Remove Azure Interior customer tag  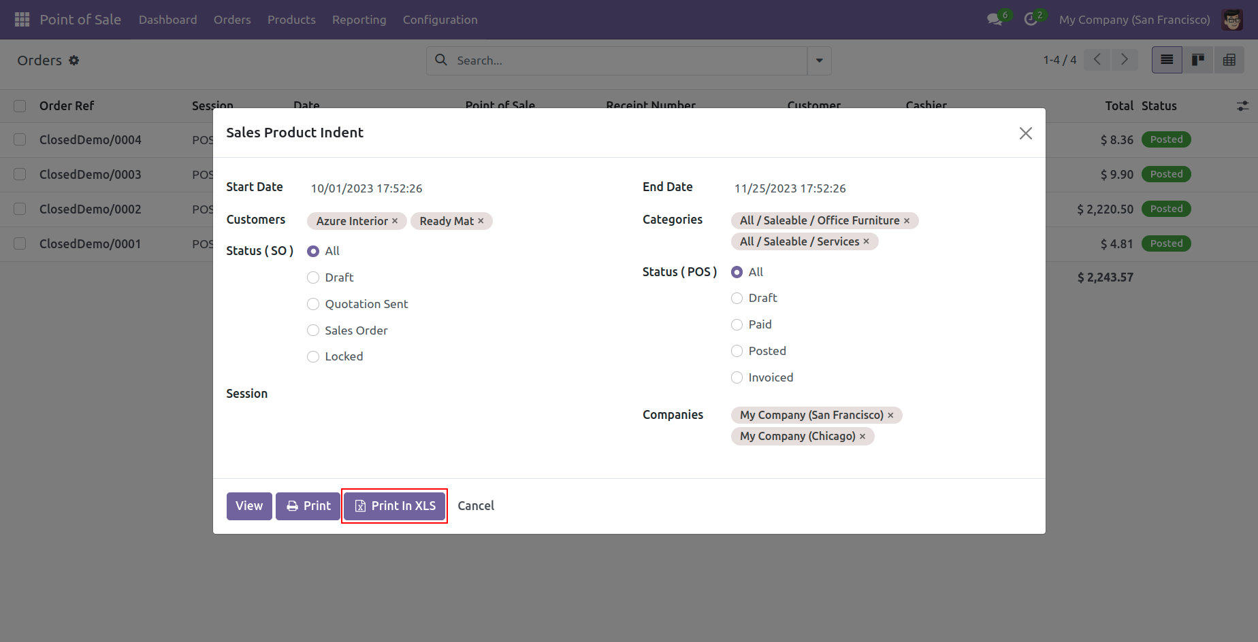pos(395,221)
